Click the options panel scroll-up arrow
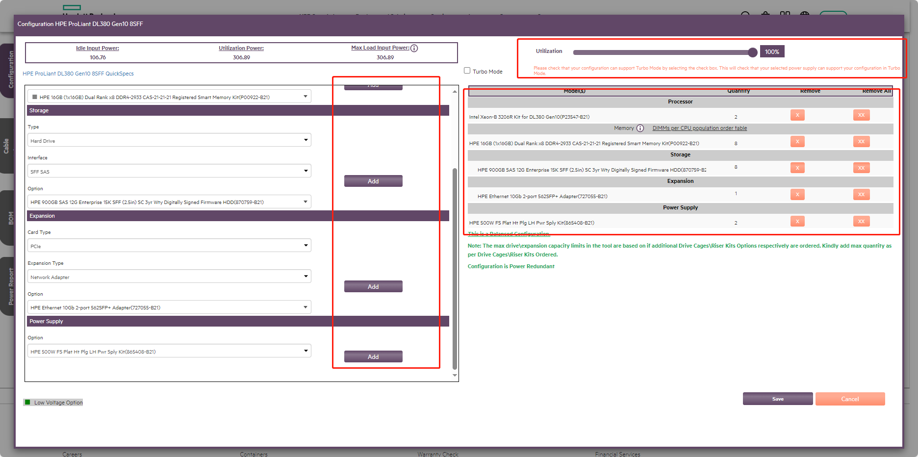 click(455, 91)
